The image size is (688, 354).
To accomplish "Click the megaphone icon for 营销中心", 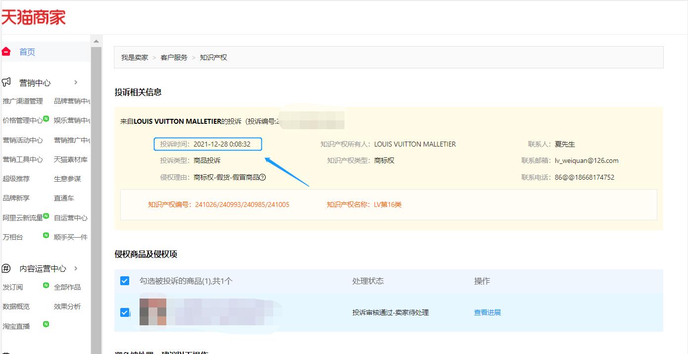I will click(6, 82).
